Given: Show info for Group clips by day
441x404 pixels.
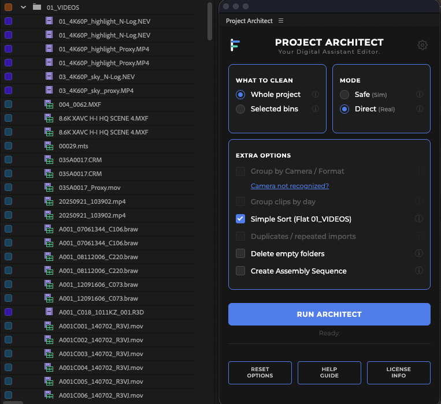Looking at the screenshot, I should pos(419,201).
